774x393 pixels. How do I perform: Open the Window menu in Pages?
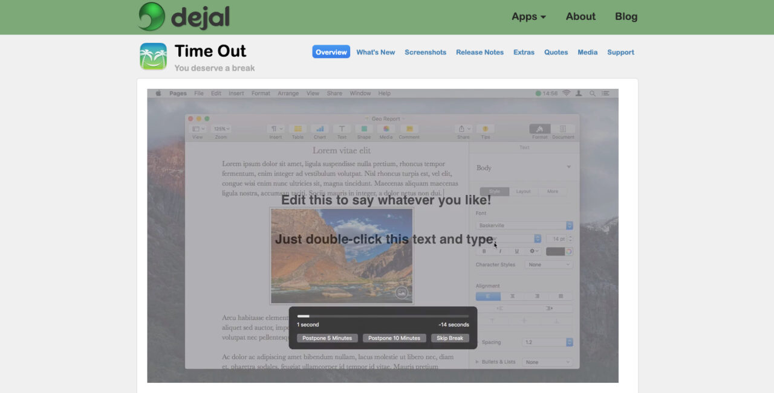[360, 94]
